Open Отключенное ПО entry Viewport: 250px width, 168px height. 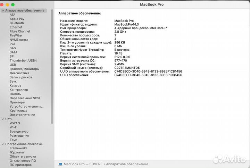click(23, 161)
